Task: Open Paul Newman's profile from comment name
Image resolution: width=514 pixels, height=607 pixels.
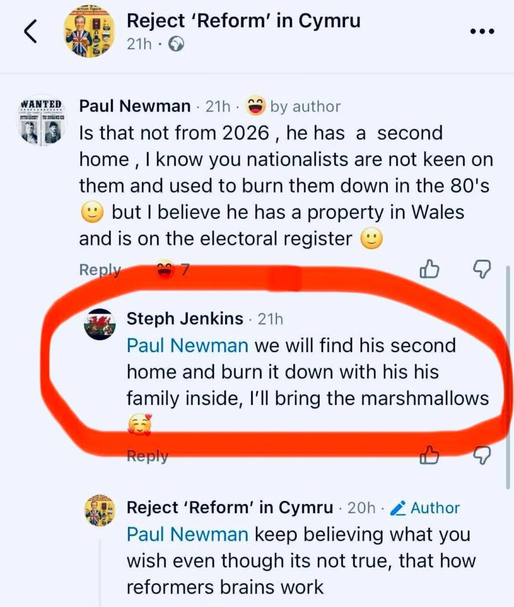Action: [x=135, y=106]
